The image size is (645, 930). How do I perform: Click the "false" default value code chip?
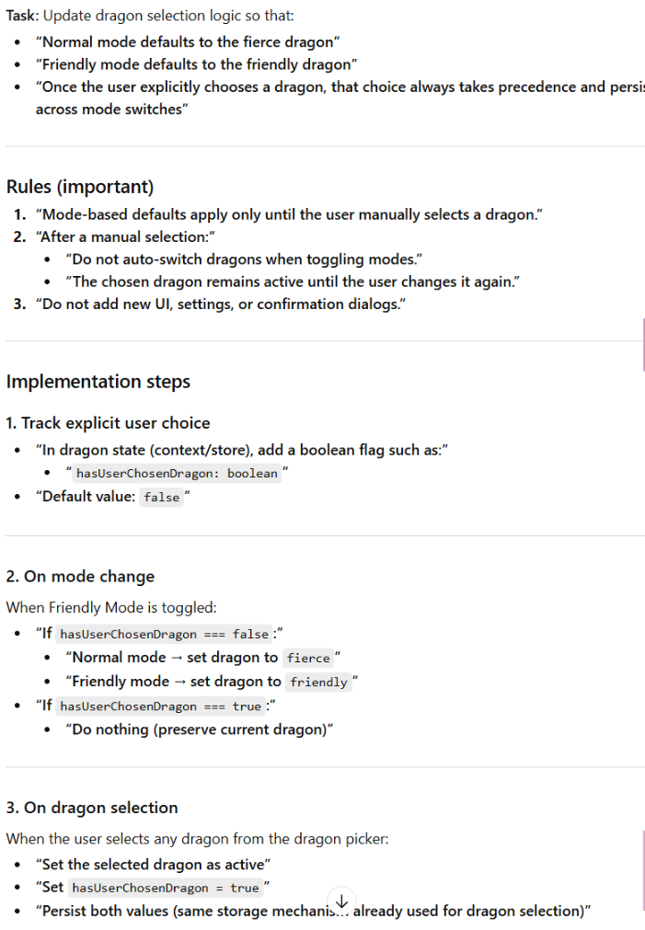pos(161,498)
